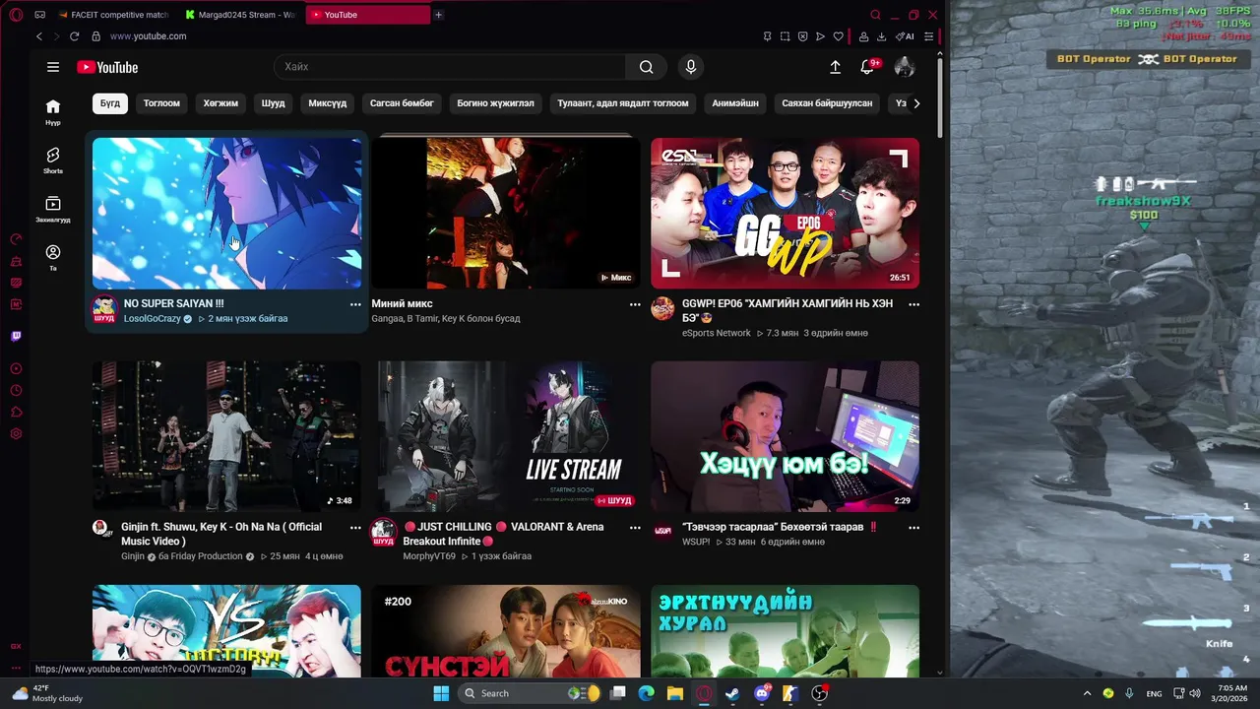Image resolution: width=1260 pixels, height=709 pixels.
Task: Open Opera tab search magnifier
Action: [x=875, y=15]
